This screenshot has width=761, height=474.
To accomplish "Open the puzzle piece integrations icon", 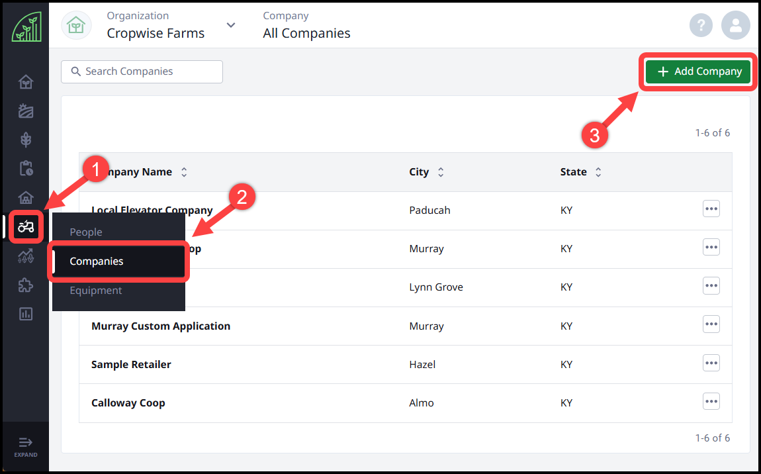I will coord(26,285).
